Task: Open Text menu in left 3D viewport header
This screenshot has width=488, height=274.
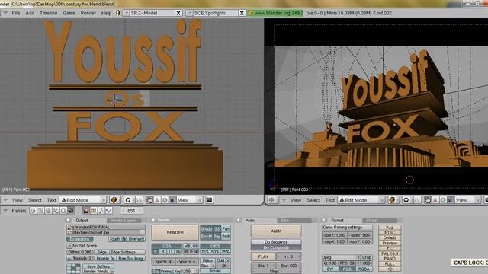Action: point(51,200)
